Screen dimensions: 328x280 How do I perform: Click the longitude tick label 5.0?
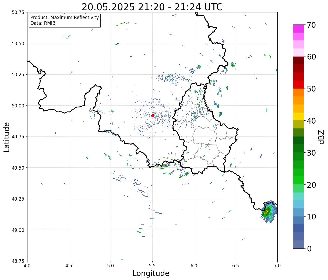tap(111, 266)
